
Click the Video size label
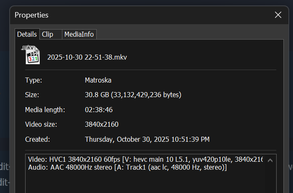(x=41, y=124)
